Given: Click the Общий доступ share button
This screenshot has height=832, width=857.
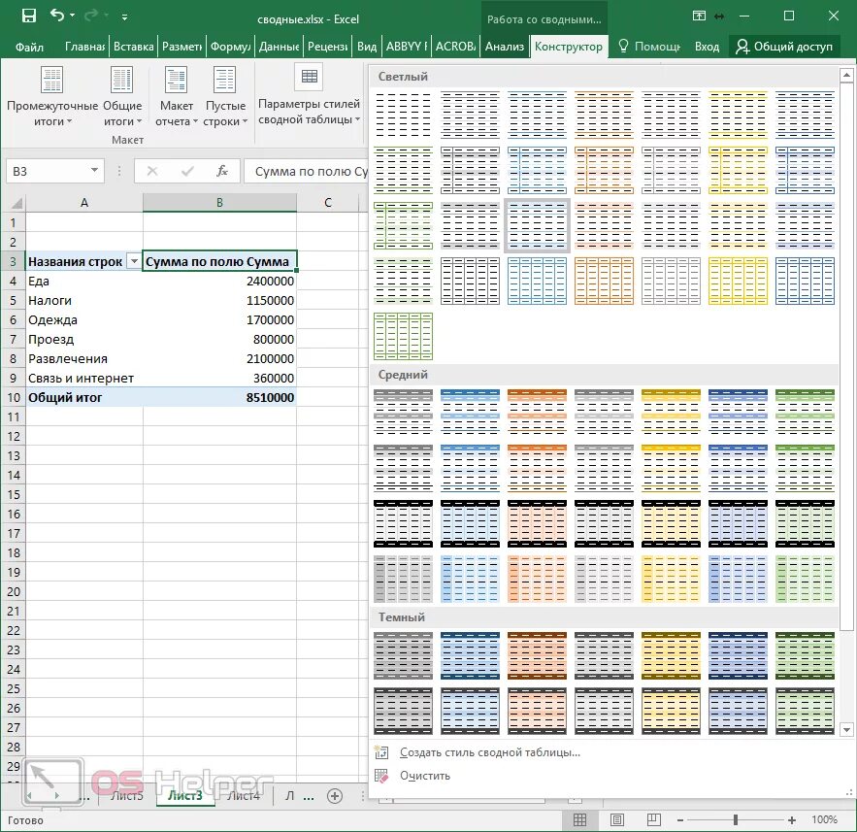Looking at the screenshot, I should [x=784, y=47].
